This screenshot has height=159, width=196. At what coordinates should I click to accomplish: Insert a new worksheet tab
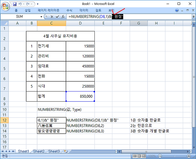pos(66,151)
